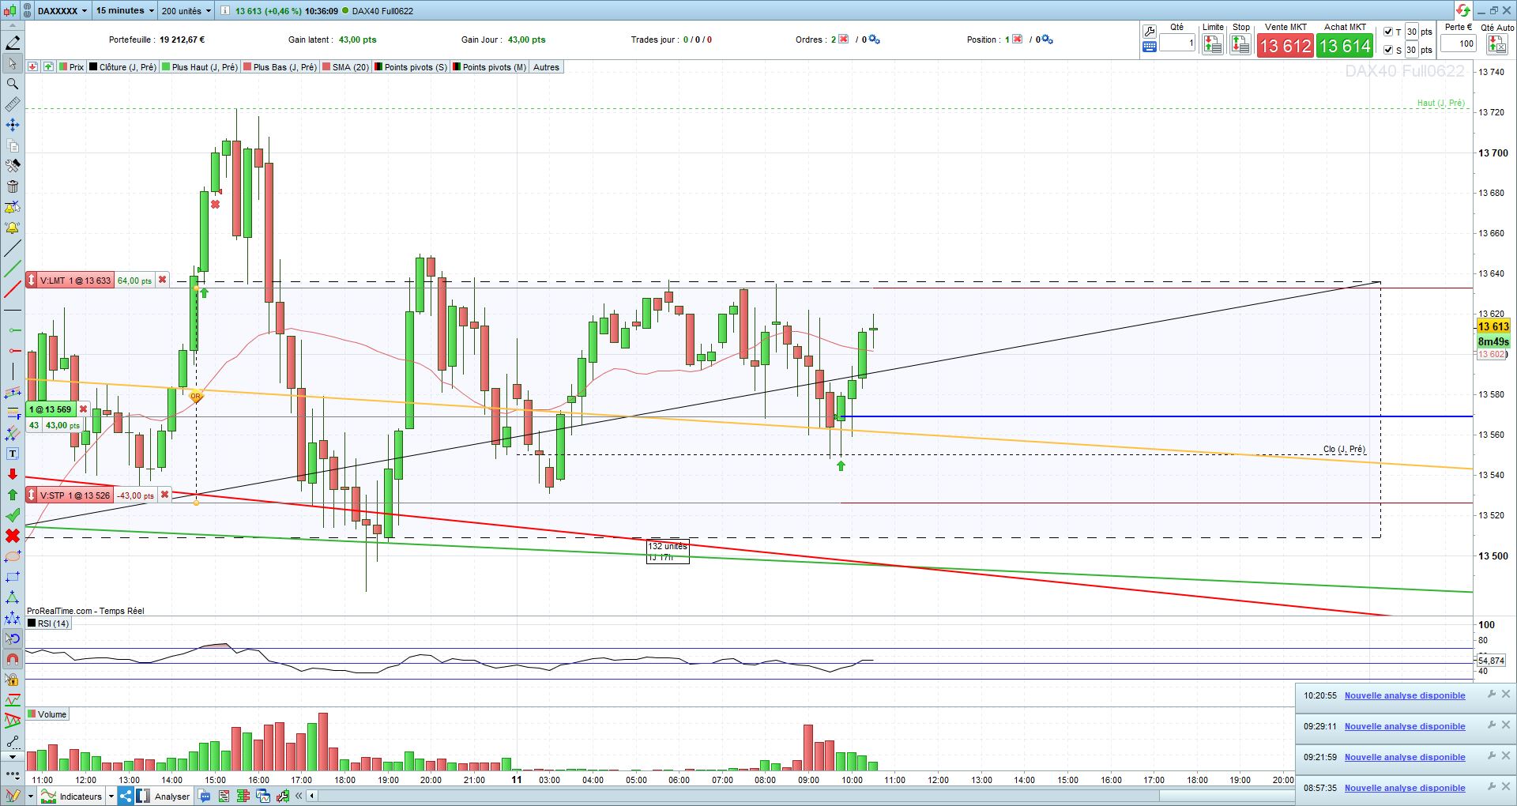Select the pencil drawing tool
Viewport: 1517px width, 806px height.
13,43
